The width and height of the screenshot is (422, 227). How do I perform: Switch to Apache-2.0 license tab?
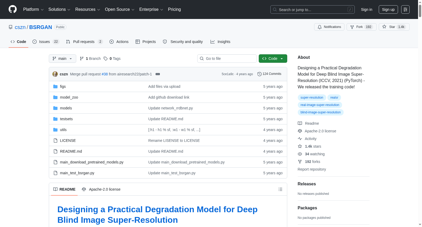click(101, 189)
